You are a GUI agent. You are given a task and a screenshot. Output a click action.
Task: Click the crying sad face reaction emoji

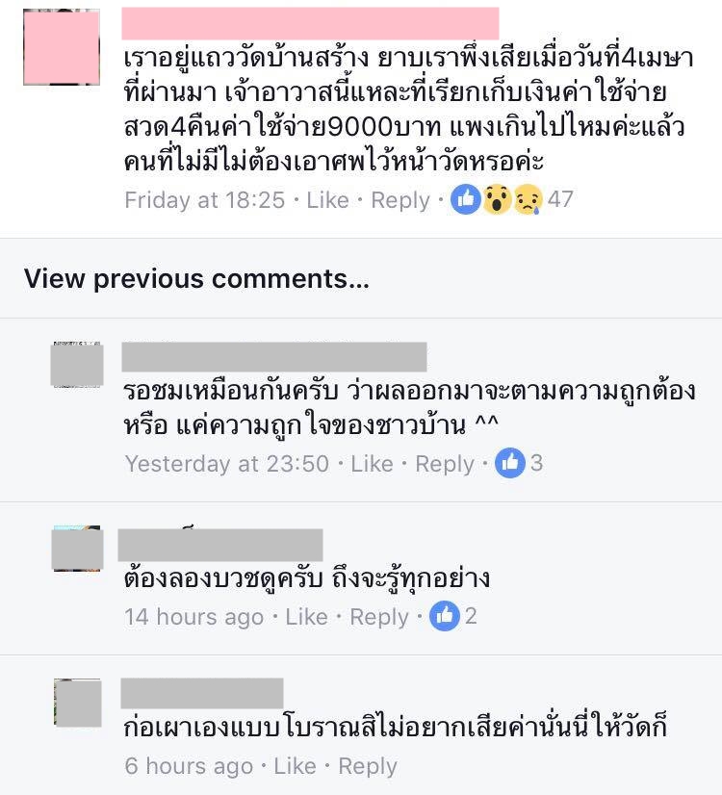point(528,199)
